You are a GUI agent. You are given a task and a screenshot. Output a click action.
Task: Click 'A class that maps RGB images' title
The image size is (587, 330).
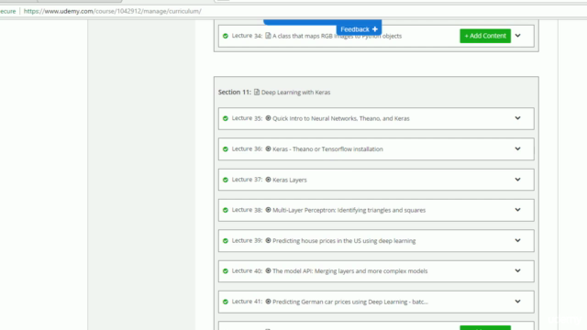[337, 36]
